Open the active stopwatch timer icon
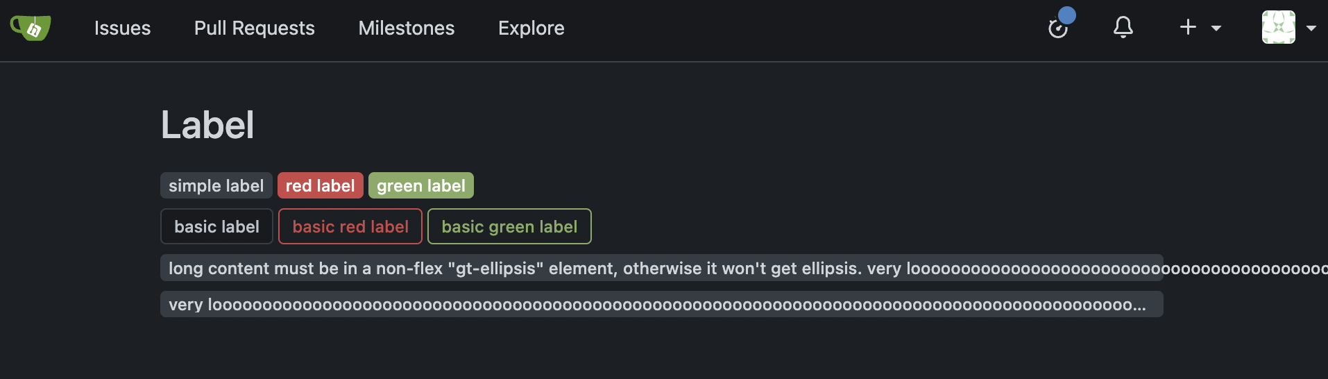 1057,28
